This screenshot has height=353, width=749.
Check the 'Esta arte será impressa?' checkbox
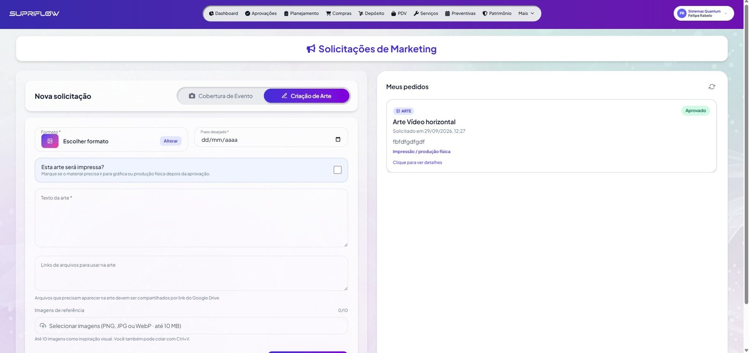pyautogui.click(x=338, y=170)
